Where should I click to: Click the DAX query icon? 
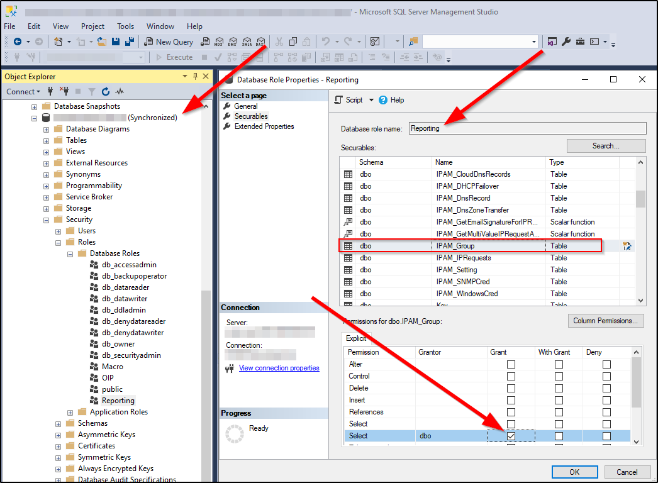pos(260,42)
